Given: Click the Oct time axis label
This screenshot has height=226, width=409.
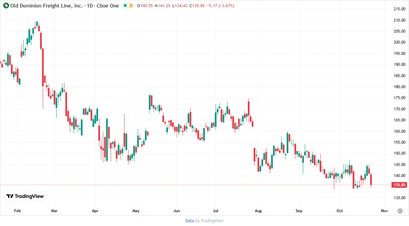Looking at the screenshot, I should pyautogui.click(x=339, y=211).
